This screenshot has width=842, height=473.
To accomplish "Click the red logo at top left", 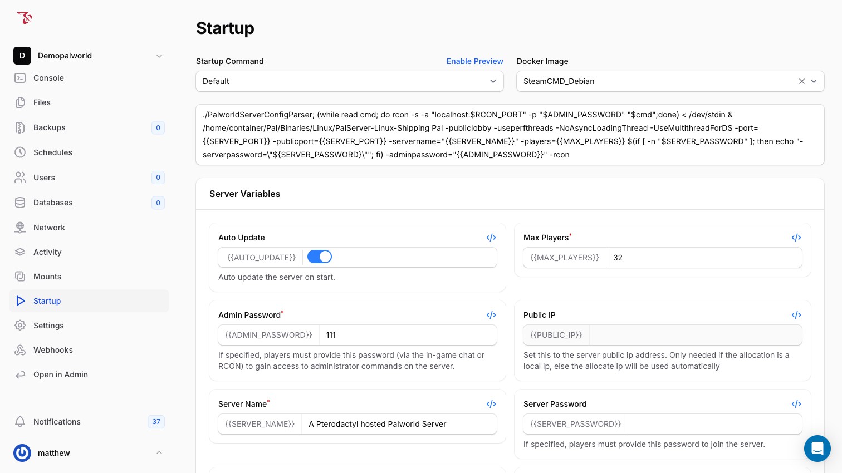I will (24, 18).
